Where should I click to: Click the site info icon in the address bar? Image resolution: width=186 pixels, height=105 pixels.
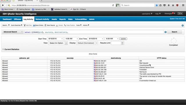(x=7, y=5)
